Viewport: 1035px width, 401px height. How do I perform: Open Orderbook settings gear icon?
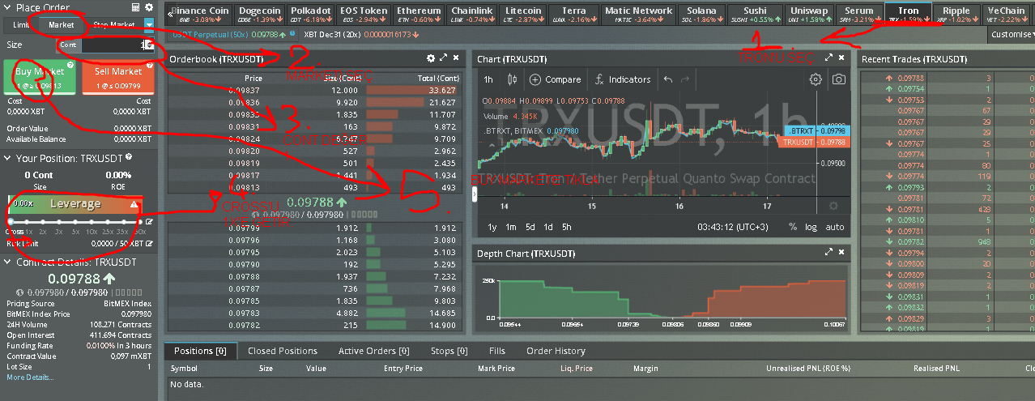click(x=431, y=58)
